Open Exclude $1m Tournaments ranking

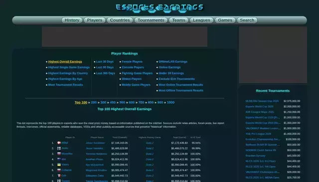[176, 79]
